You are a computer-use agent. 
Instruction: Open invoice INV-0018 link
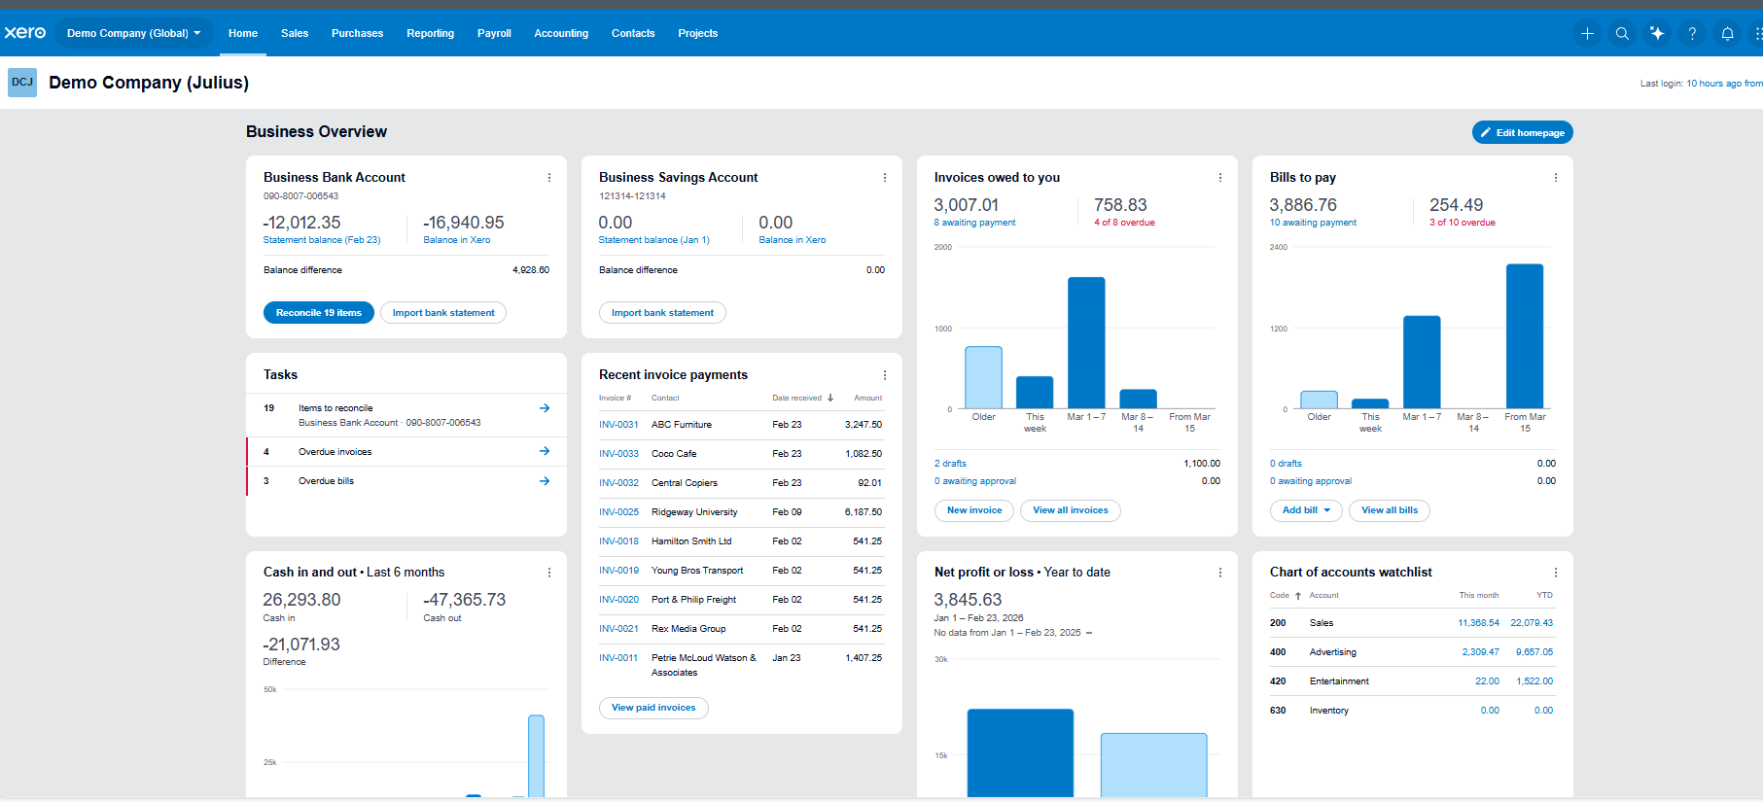coord(618,541)
